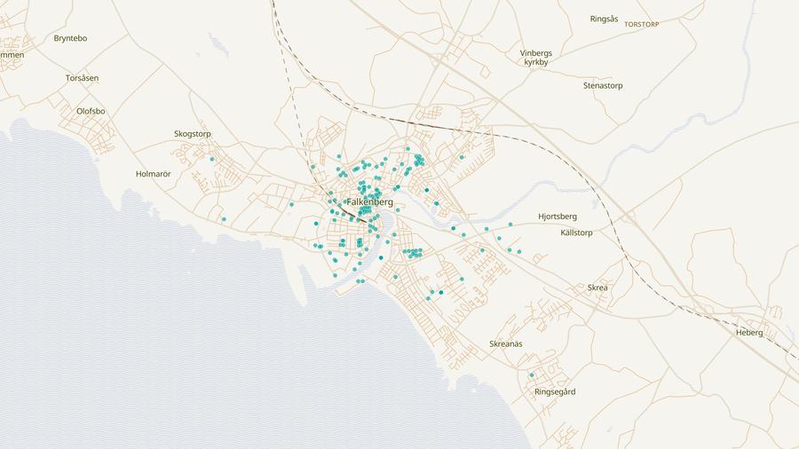Click the Olofsbo map label
Viewport: 799px width, 449px height.
tap(91, 111)
